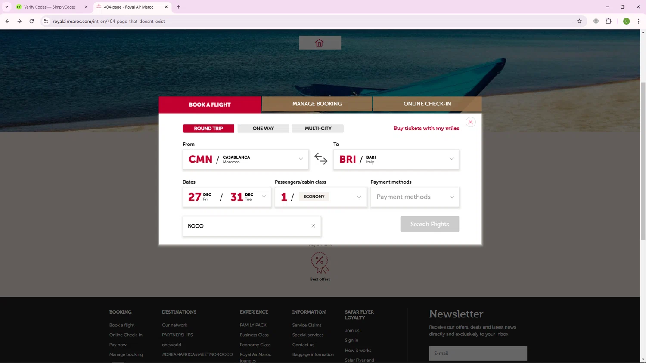
Task: Open the Dates picker dropdown
Action: click(x=227, y=197)
